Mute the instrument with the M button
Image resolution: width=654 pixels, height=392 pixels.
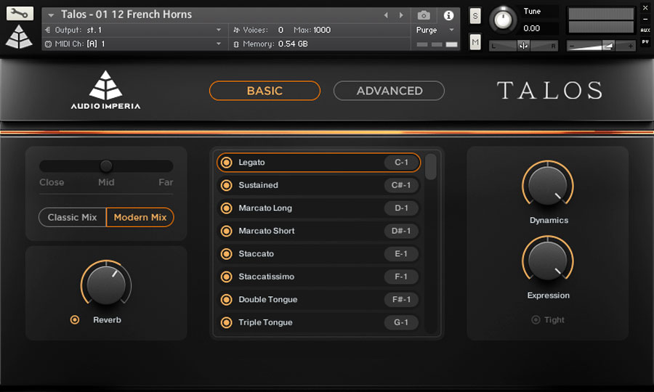click(475, 42)
